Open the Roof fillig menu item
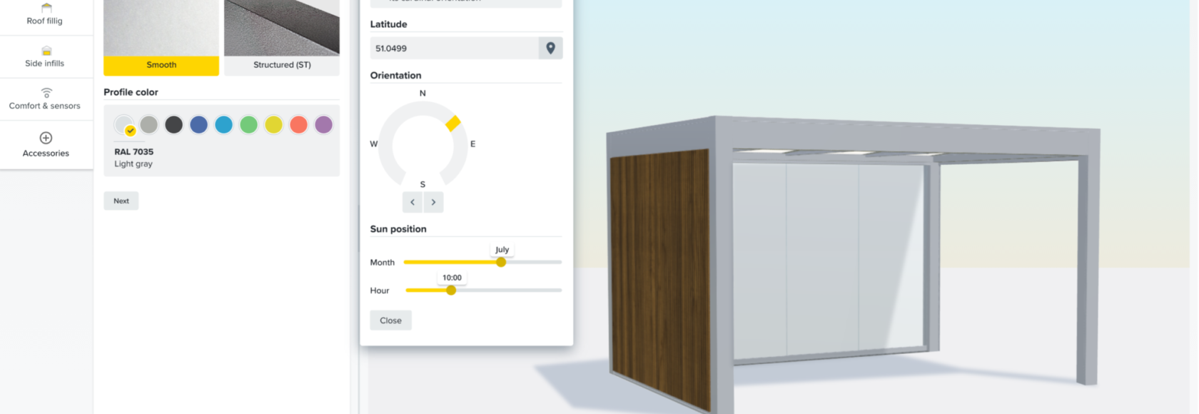 46,15
